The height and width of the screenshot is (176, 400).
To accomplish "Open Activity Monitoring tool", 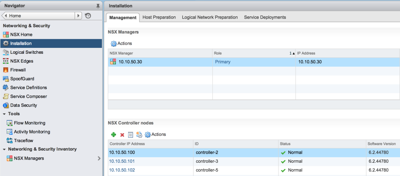I will click(32, 132).
